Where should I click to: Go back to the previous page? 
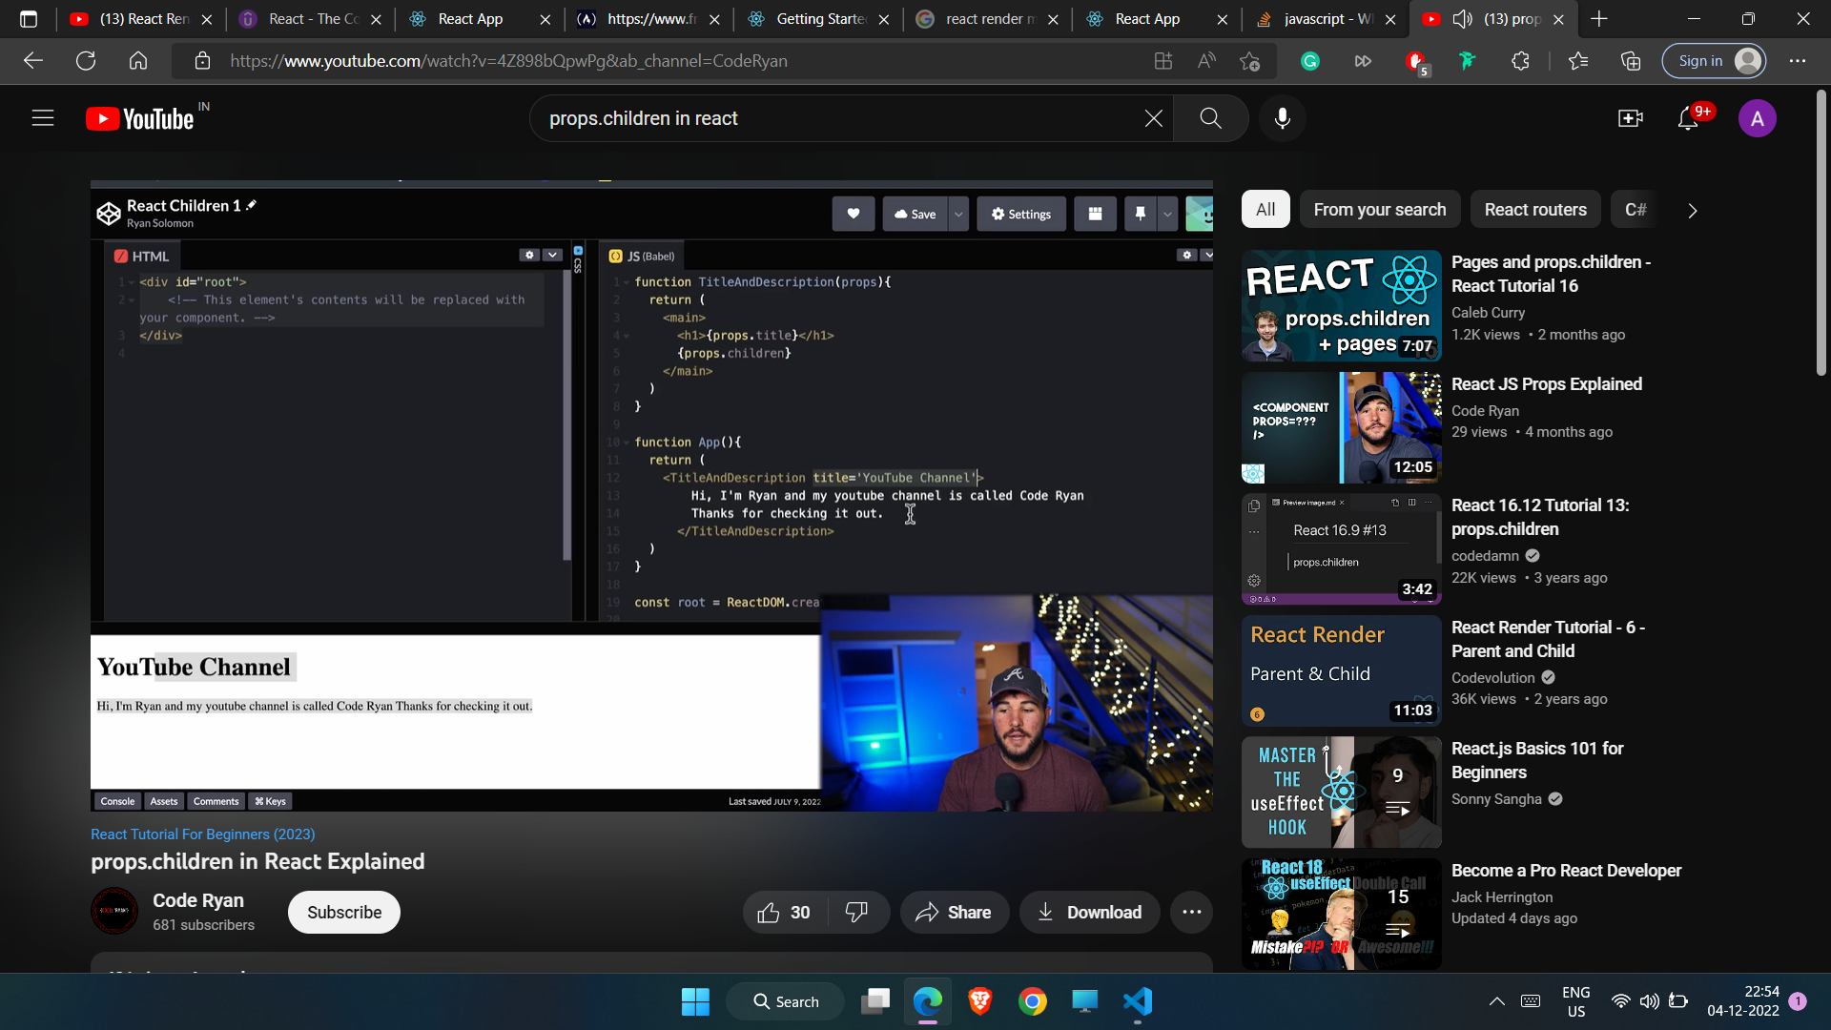[x=33, y=61]
